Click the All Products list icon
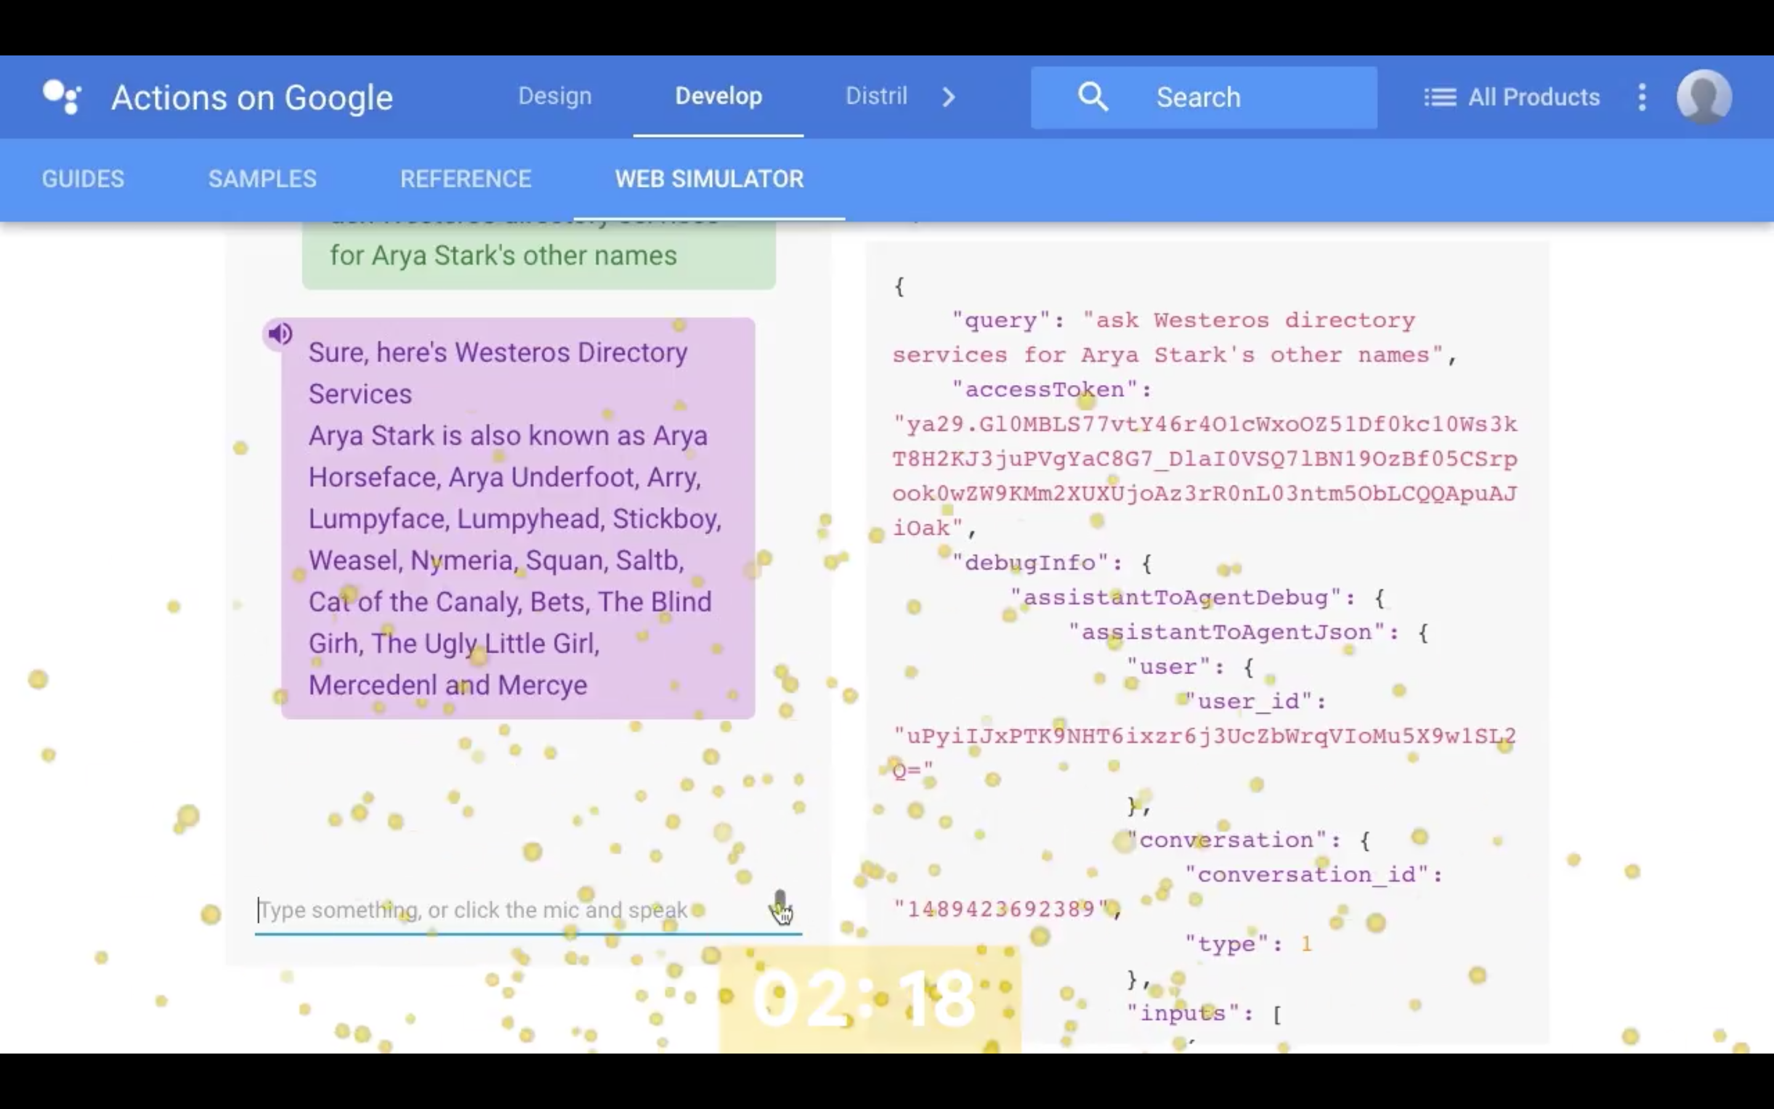 click(x=1440, y=97)
